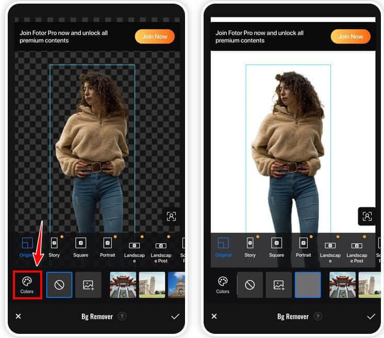The height and width of the screenshot is (338, 384).
Task: Select no-background option in right phone
Action: (x=250, y=284)
